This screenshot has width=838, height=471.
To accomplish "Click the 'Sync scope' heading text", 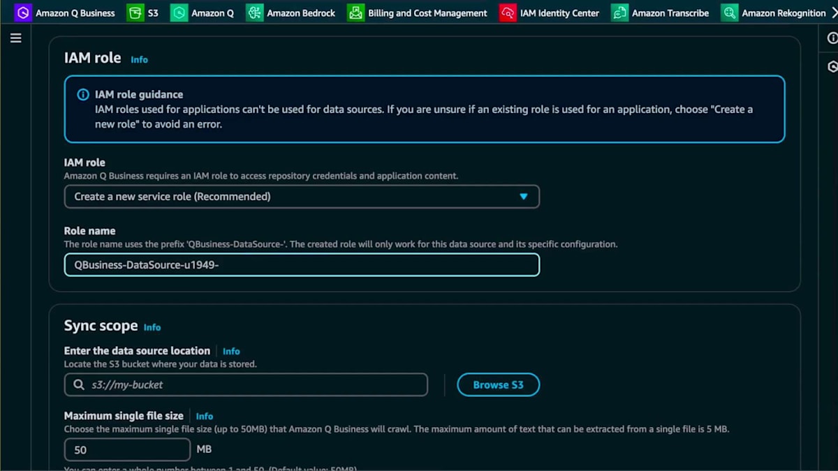I will 101,326.
